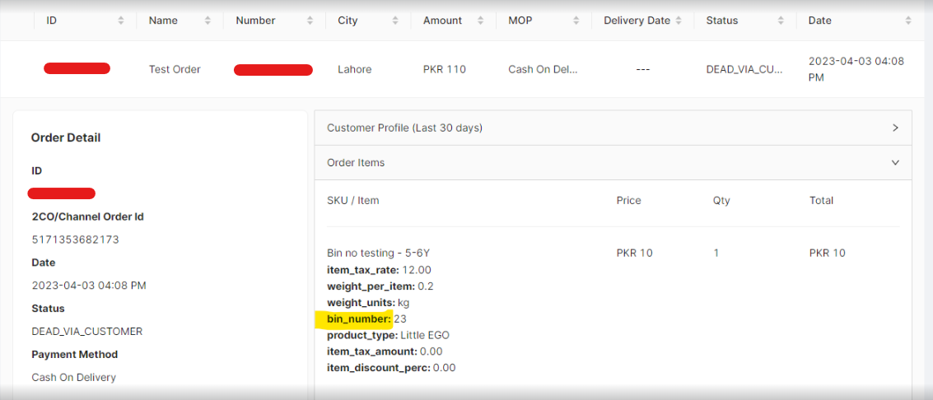Click channel order ID 5171353682173
Viewport: 933px width, 400px height.
73,240
